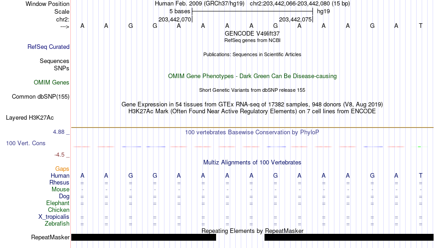Open the OMIM Genes track label

51,83
